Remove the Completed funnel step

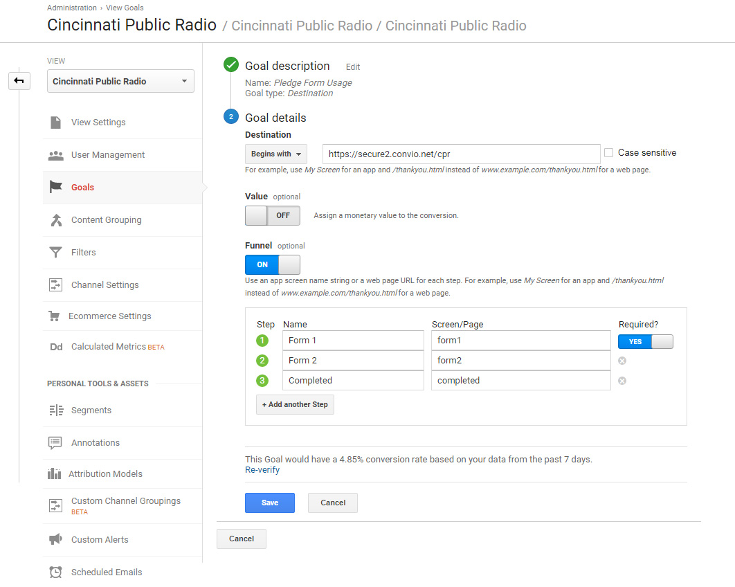pos(622,381)
